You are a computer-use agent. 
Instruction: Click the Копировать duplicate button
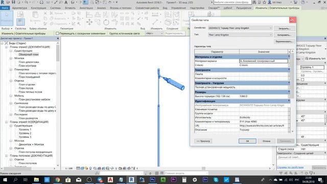click(284, 35)
